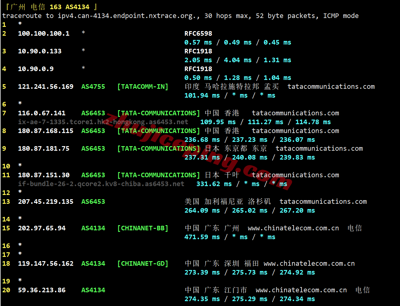Click the latency value 264.09 ms
The image size is (400, 306).
pos(202,211)
